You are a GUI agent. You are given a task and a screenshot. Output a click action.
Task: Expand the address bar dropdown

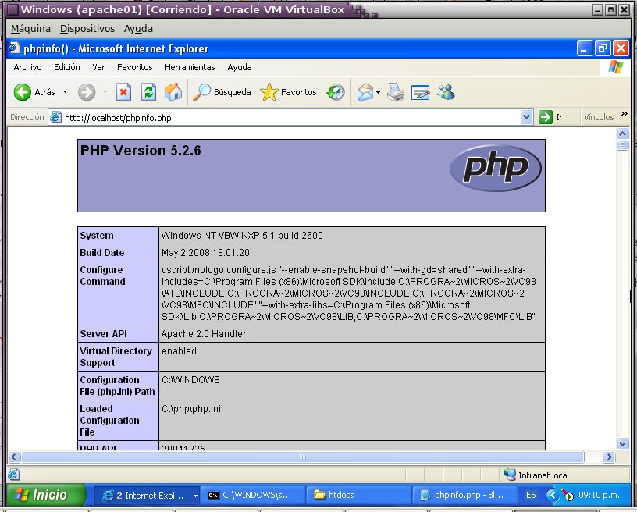(526, 117)
